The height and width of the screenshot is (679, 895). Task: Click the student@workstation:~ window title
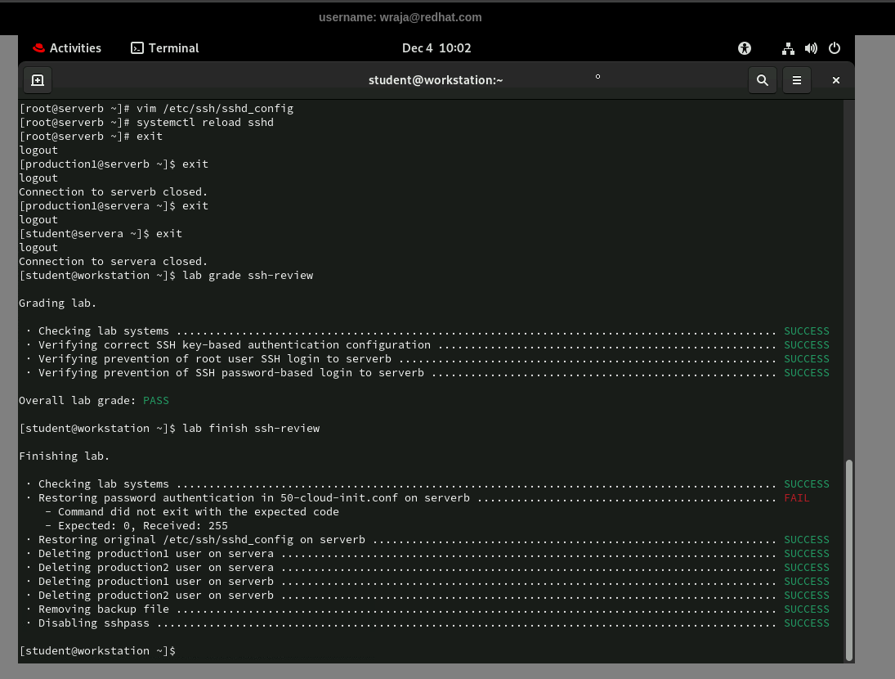coord(436,80)
